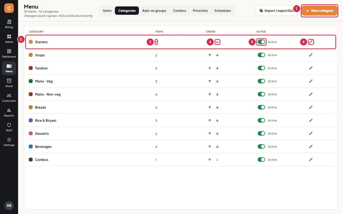
Task: Open Reports from the sidebar
Action: [x=9, y=112]
